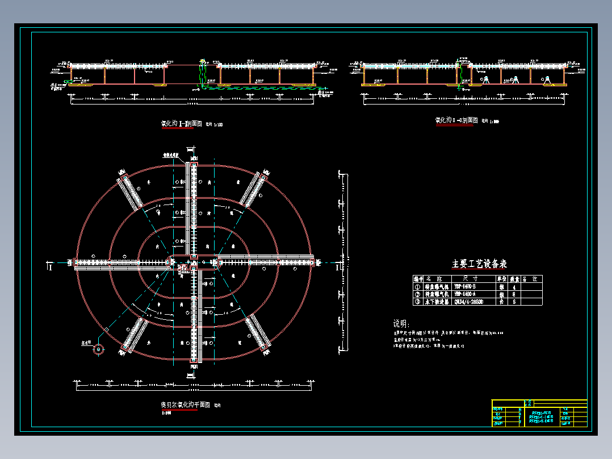Click the circled ② number in equipment table
612x459 pixels.
pyautogui.click(x=418, y=294)
